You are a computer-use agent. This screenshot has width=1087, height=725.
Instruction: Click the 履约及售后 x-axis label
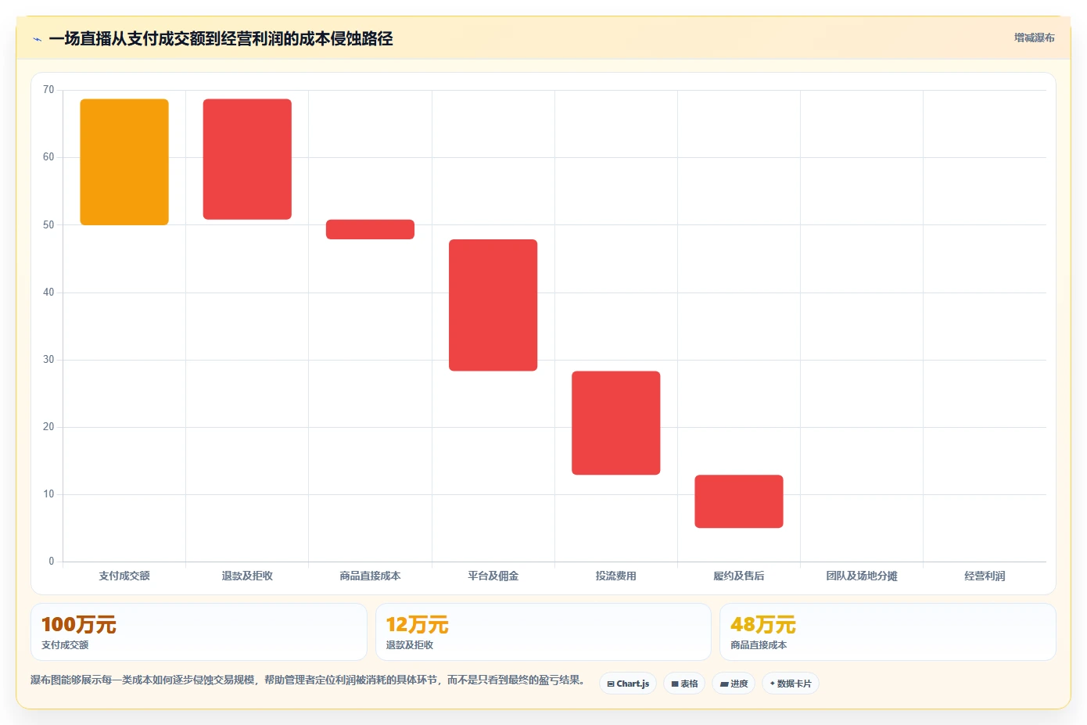coord(739,576)
